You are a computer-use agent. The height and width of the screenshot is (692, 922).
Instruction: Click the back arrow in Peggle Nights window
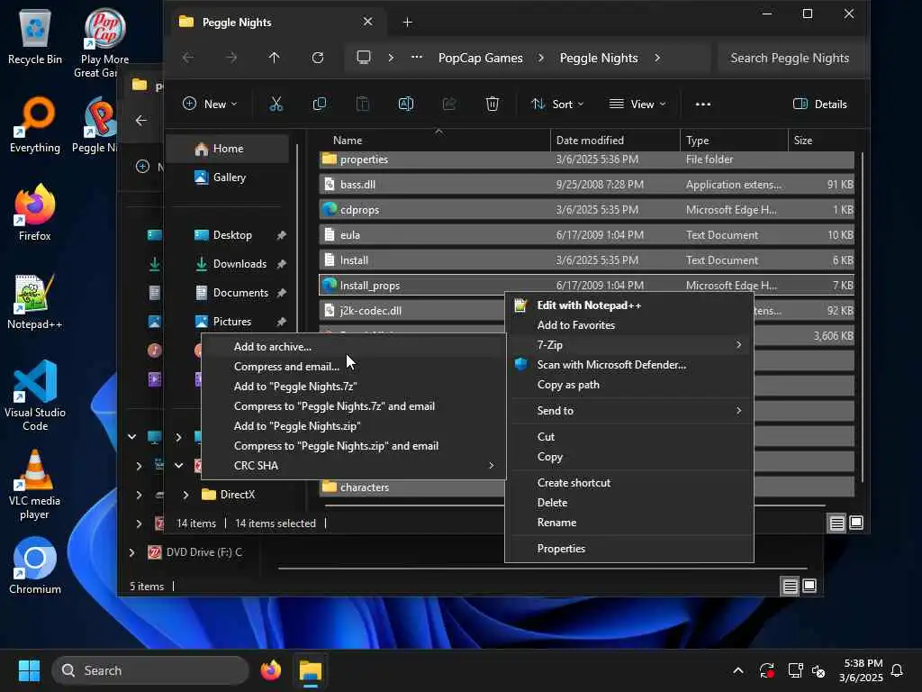pos(187,58)
